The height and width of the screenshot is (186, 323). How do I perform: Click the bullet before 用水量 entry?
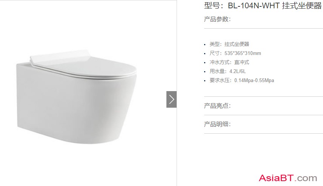point(205,72)
